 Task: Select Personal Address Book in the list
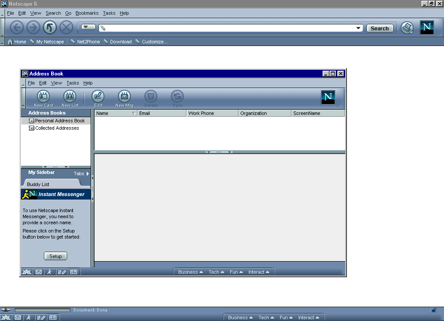56,121
